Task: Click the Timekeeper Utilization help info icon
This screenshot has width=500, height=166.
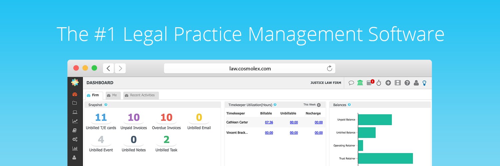Action: pos(275,105)
